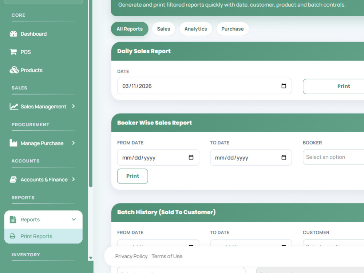Expand the Accounts & Finance chevron

pyautogui.click(x=74, y=179)
